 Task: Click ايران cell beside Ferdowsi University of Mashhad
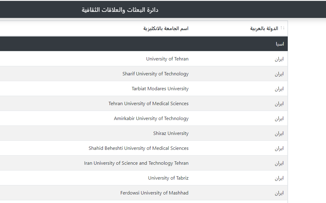pyautogui.click(x=279, y=193)
